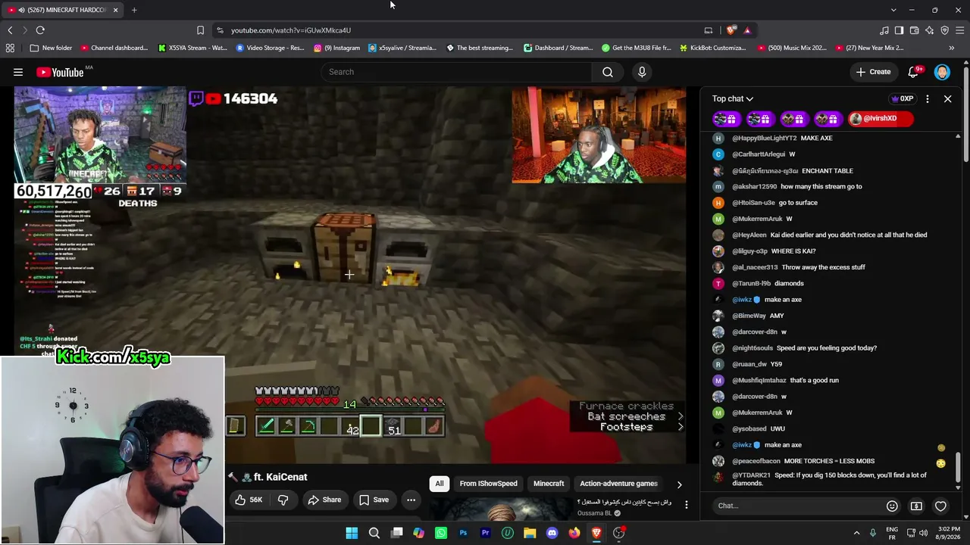970x545 pixels.
Task: Open chat options three-dot menu
Action: pos(927,98)
